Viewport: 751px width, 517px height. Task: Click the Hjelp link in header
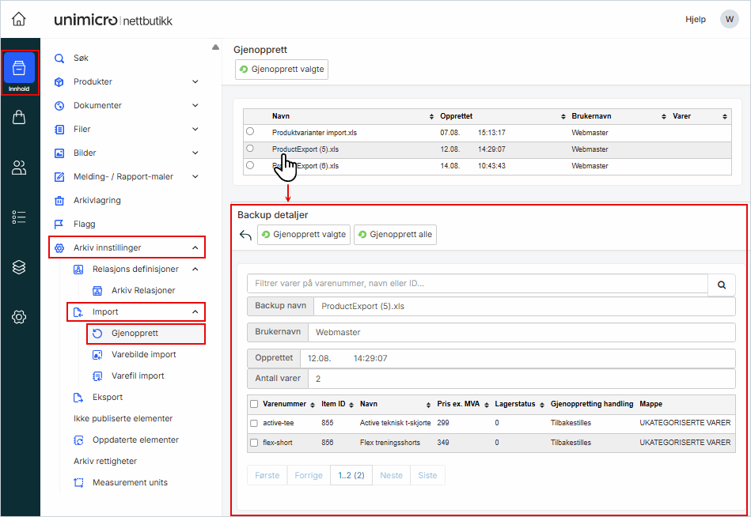coord(695,19)
